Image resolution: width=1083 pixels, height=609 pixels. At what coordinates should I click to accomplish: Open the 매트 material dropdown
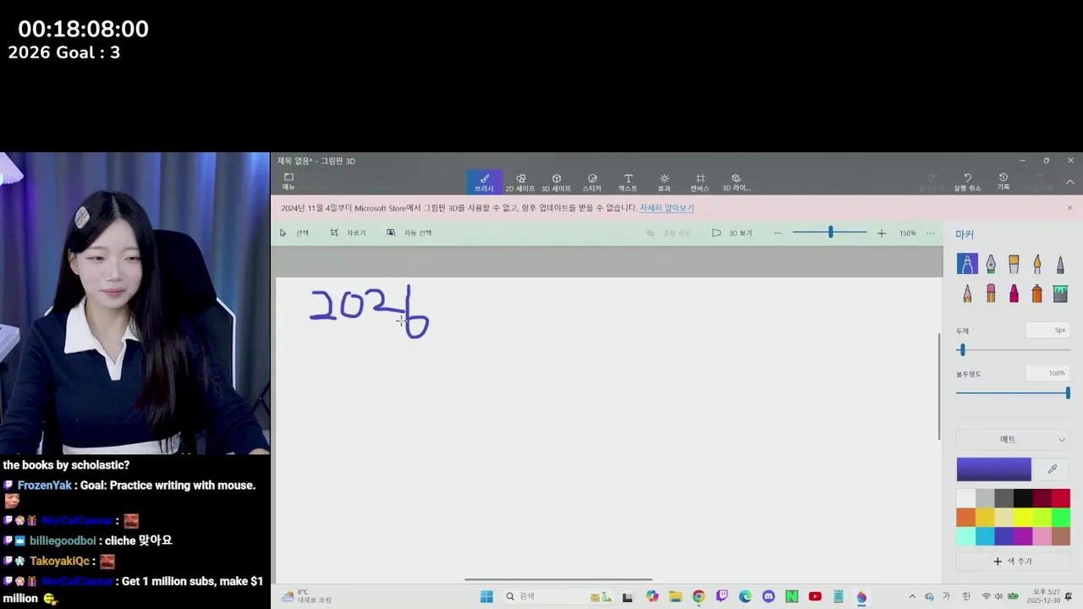tap(1013, 439)
